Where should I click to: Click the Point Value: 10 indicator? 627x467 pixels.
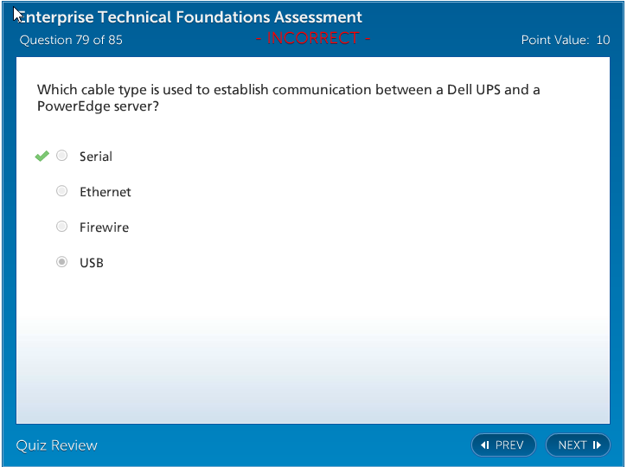(566, 40)
